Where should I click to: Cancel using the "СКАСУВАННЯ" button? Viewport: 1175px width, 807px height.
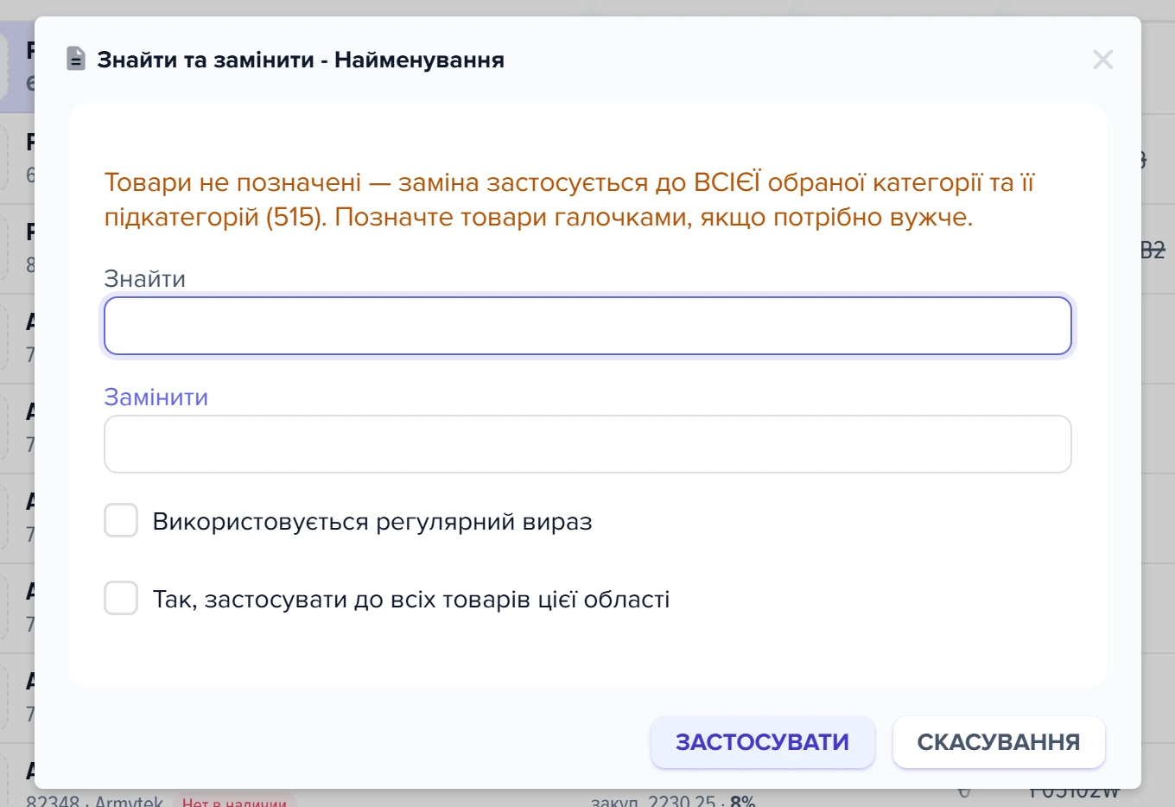pos(999,742)
